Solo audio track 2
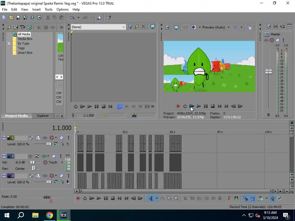Screen dimensions: 295x221 point(61,156)
